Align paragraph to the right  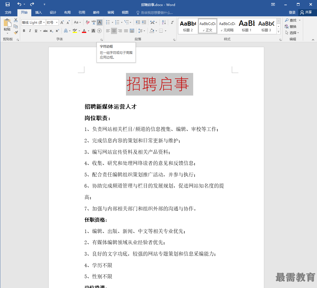(x=120, y=31)
